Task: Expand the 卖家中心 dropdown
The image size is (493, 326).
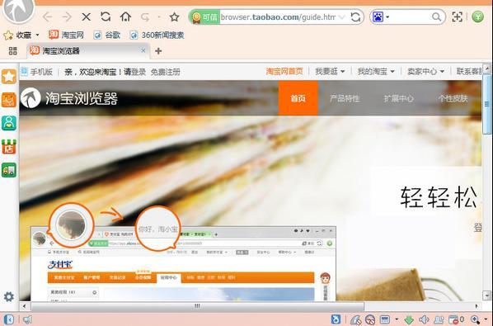Action: pyautogui.click(x=425, y=72)
